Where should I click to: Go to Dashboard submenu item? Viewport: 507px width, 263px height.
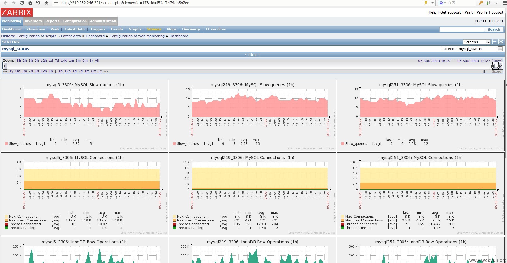click(x=12, y=29)
